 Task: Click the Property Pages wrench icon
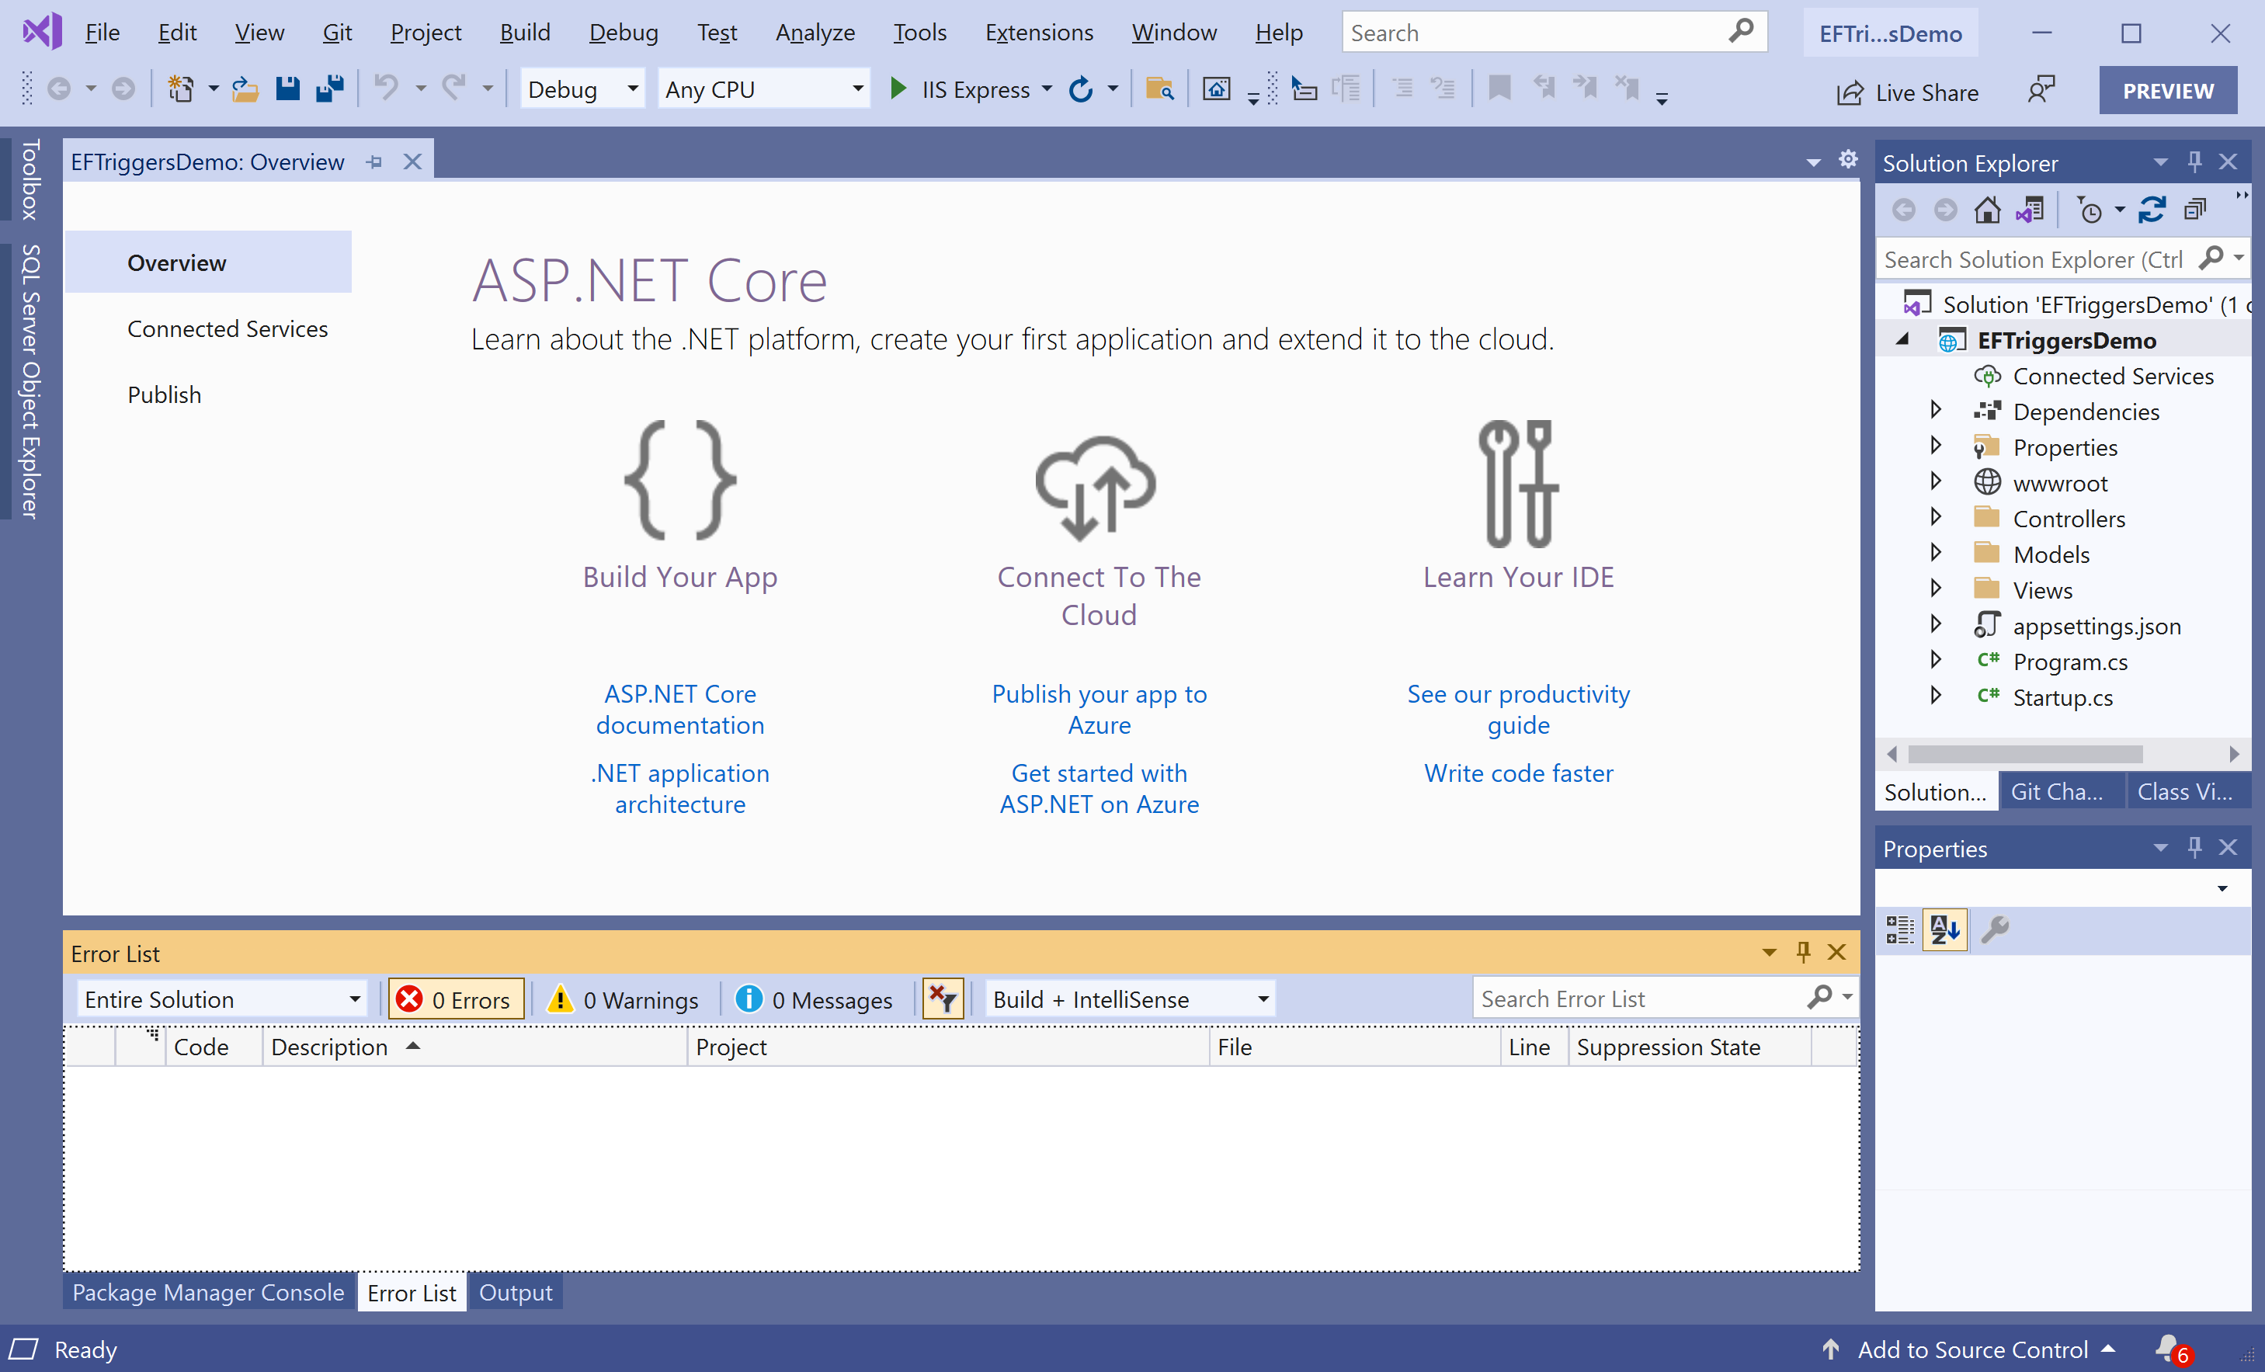pos(1994,930)
